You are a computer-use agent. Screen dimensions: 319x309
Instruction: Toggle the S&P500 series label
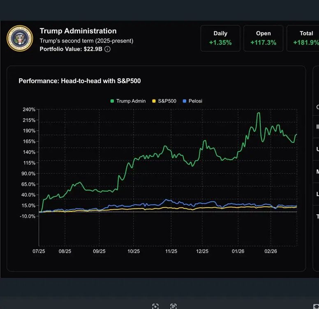point(167,101)
